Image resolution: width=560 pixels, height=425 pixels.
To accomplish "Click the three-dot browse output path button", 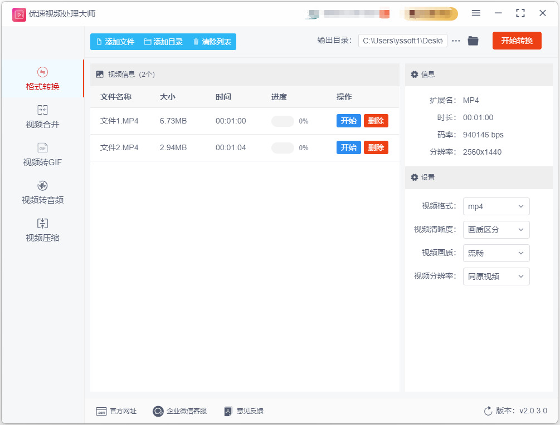I will pos(456,41).
